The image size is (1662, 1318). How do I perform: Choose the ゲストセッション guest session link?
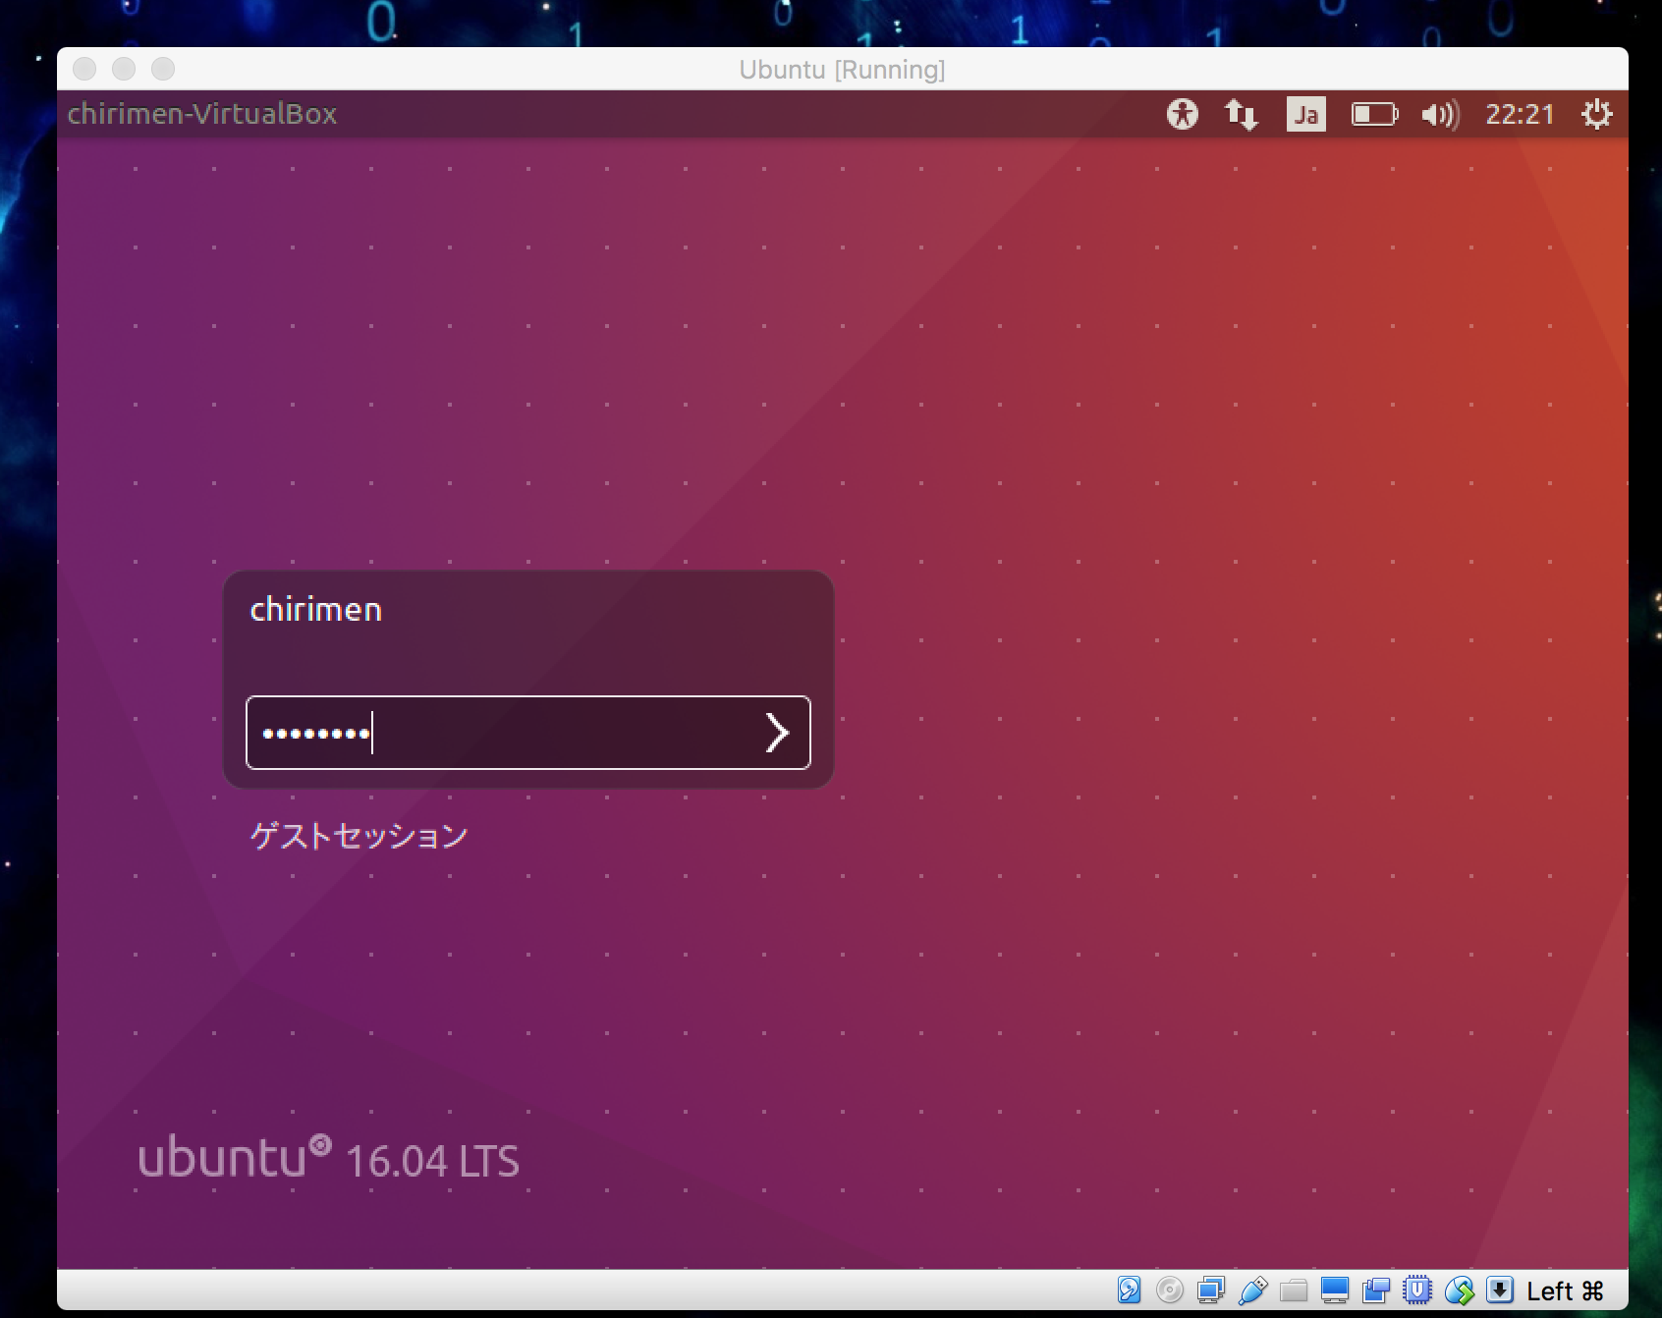pyautogui.click(x=360, y=836)
